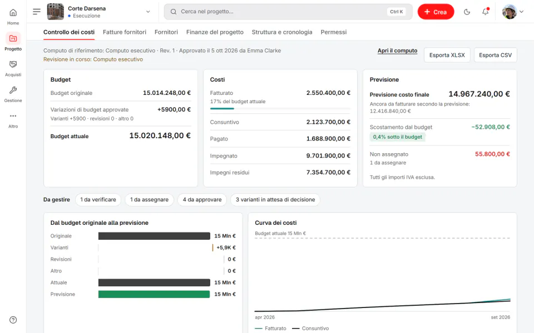
Task: Export data with Esporta XLSX
Action: (447, 55)
